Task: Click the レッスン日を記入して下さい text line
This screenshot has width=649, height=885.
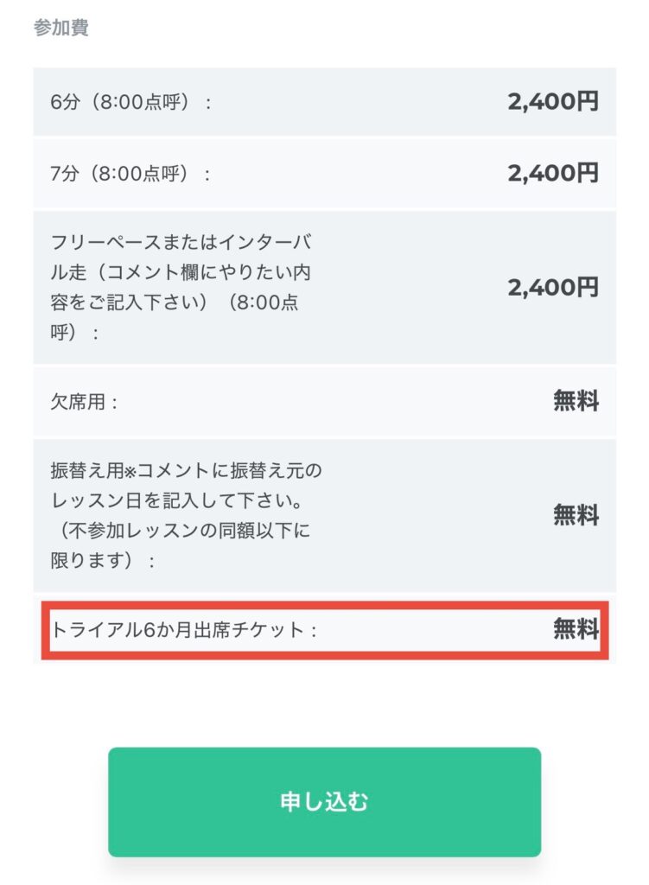Action: click(175, 501)
